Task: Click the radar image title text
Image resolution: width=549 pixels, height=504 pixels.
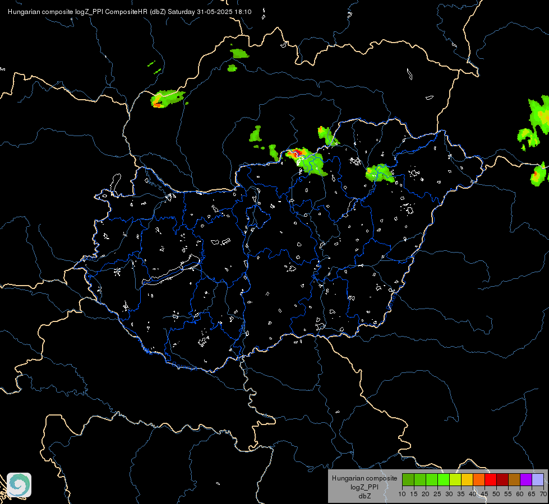Action: coord(130,12)
